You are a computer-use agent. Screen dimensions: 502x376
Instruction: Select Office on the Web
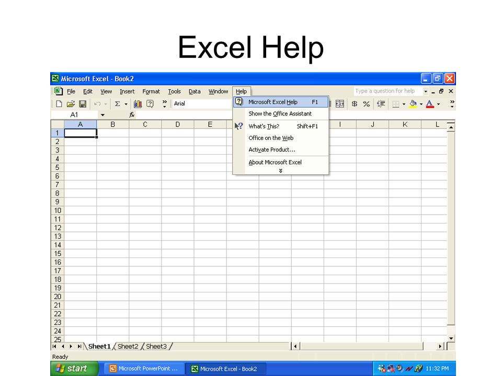[x=281, y=138]
